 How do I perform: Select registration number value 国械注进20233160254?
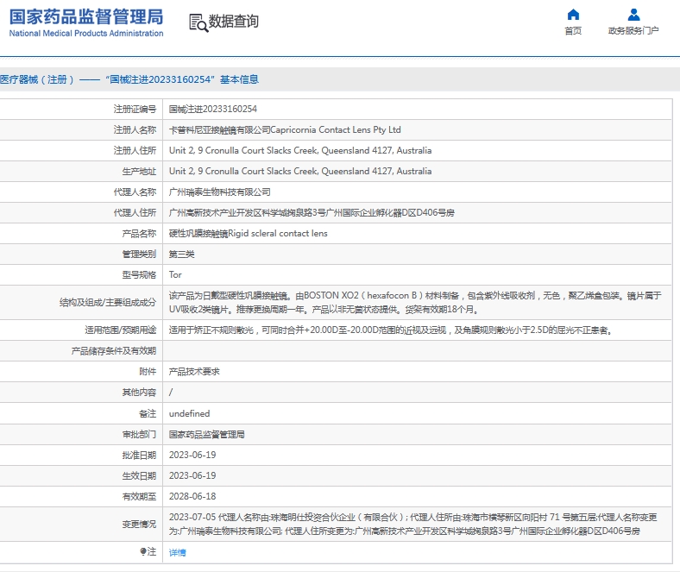(213, 109)
